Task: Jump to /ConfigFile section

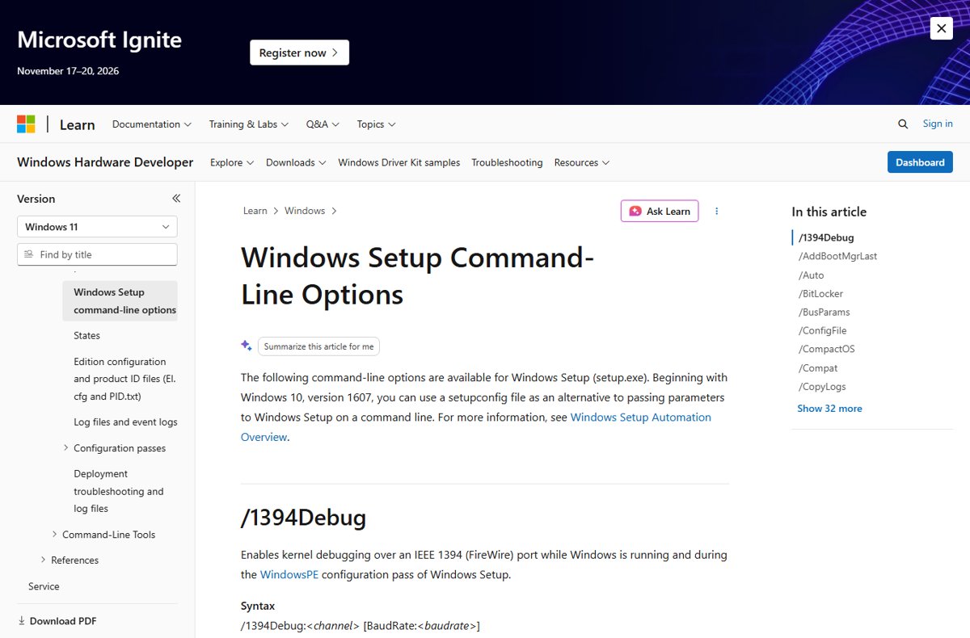Action: click(x=822, y=331)
